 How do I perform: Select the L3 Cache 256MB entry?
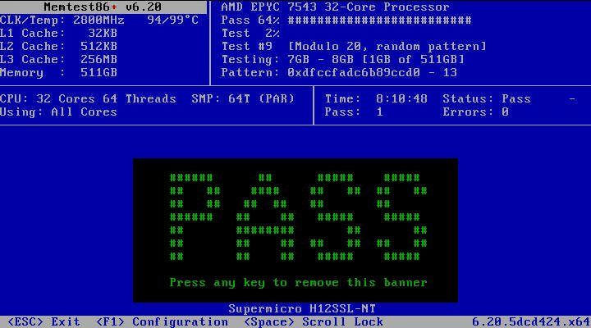point(59,59)
